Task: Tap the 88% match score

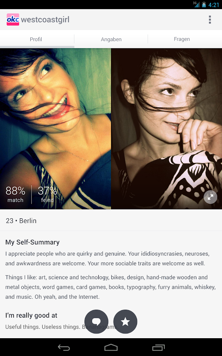Action: (15, 194)
